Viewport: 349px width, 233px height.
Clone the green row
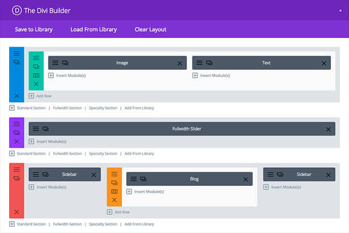pos(36,66)
